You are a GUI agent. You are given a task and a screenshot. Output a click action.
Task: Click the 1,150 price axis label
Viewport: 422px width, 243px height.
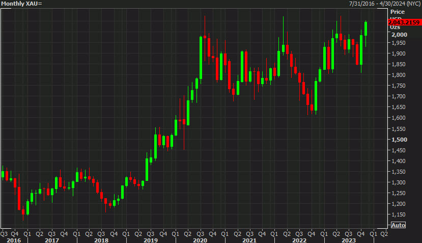399,214
